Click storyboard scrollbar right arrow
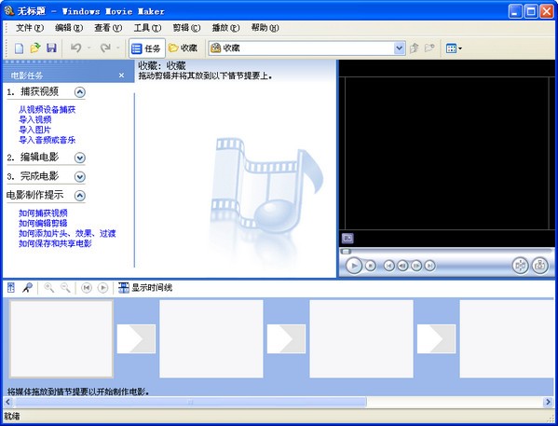This screenshot has width=558, height=426. pyautogui.click(x=548, y=402)
